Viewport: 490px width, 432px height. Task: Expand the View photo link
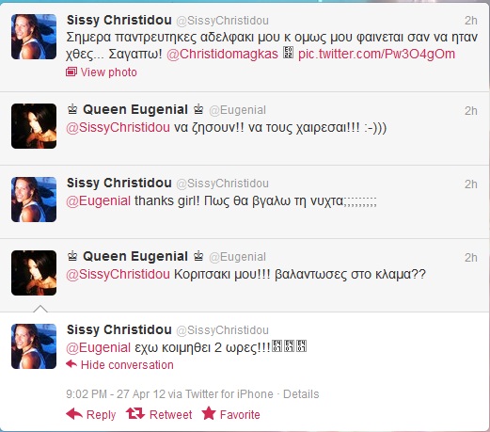click(x=109, y=72)
